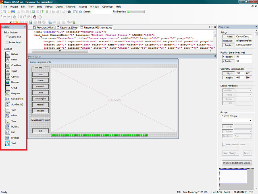
Task: Pick the Browser control icon
Action: click(8, 82)
